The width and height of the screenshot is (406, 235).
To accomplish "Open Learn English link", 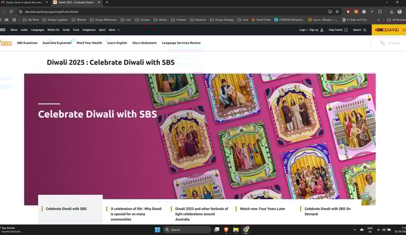I will (117, 43).
